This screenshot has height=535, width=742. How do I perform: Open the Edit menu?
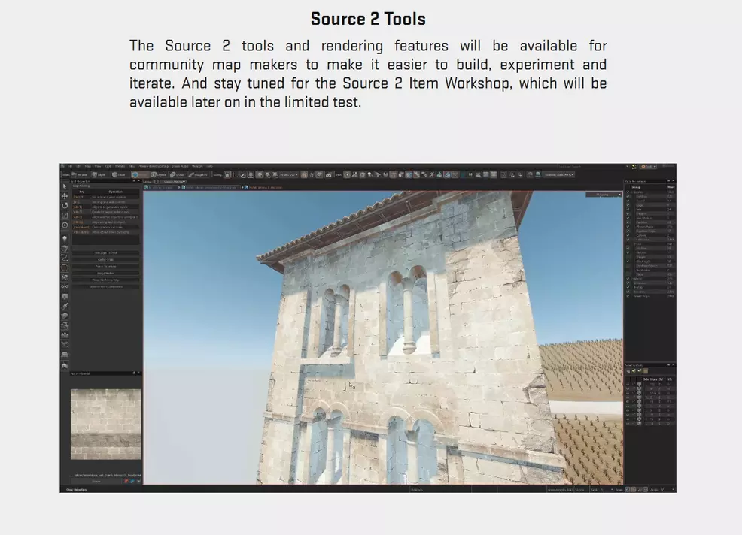coord(79,166)
